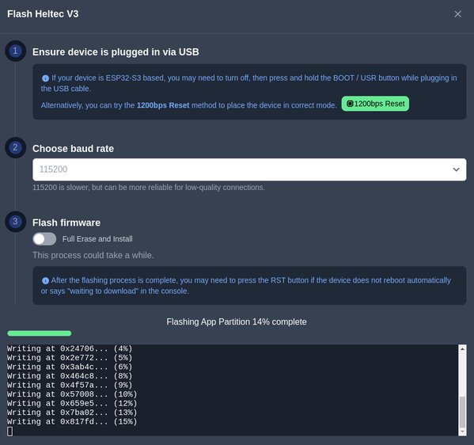474x445 pixels.
Task: Click console line 'Writing at 0x4f57a... (9%)'
Action: click(70, 385)
